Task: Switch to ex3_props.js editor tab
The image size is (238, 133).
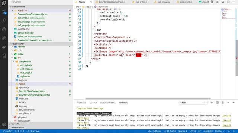Action: [x=186, y=2]
